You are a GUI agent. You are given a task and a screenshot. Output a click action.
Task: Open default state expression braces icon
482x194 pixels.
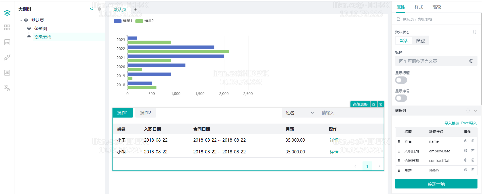[474, 32]
